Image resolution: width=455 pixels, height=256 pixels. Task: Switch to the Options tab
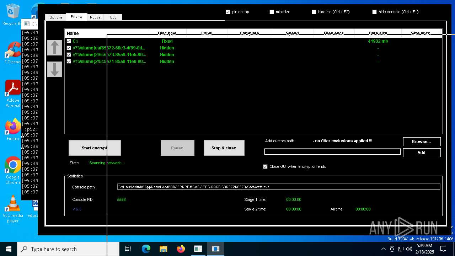pyautogui.click(x=56, y=17)
